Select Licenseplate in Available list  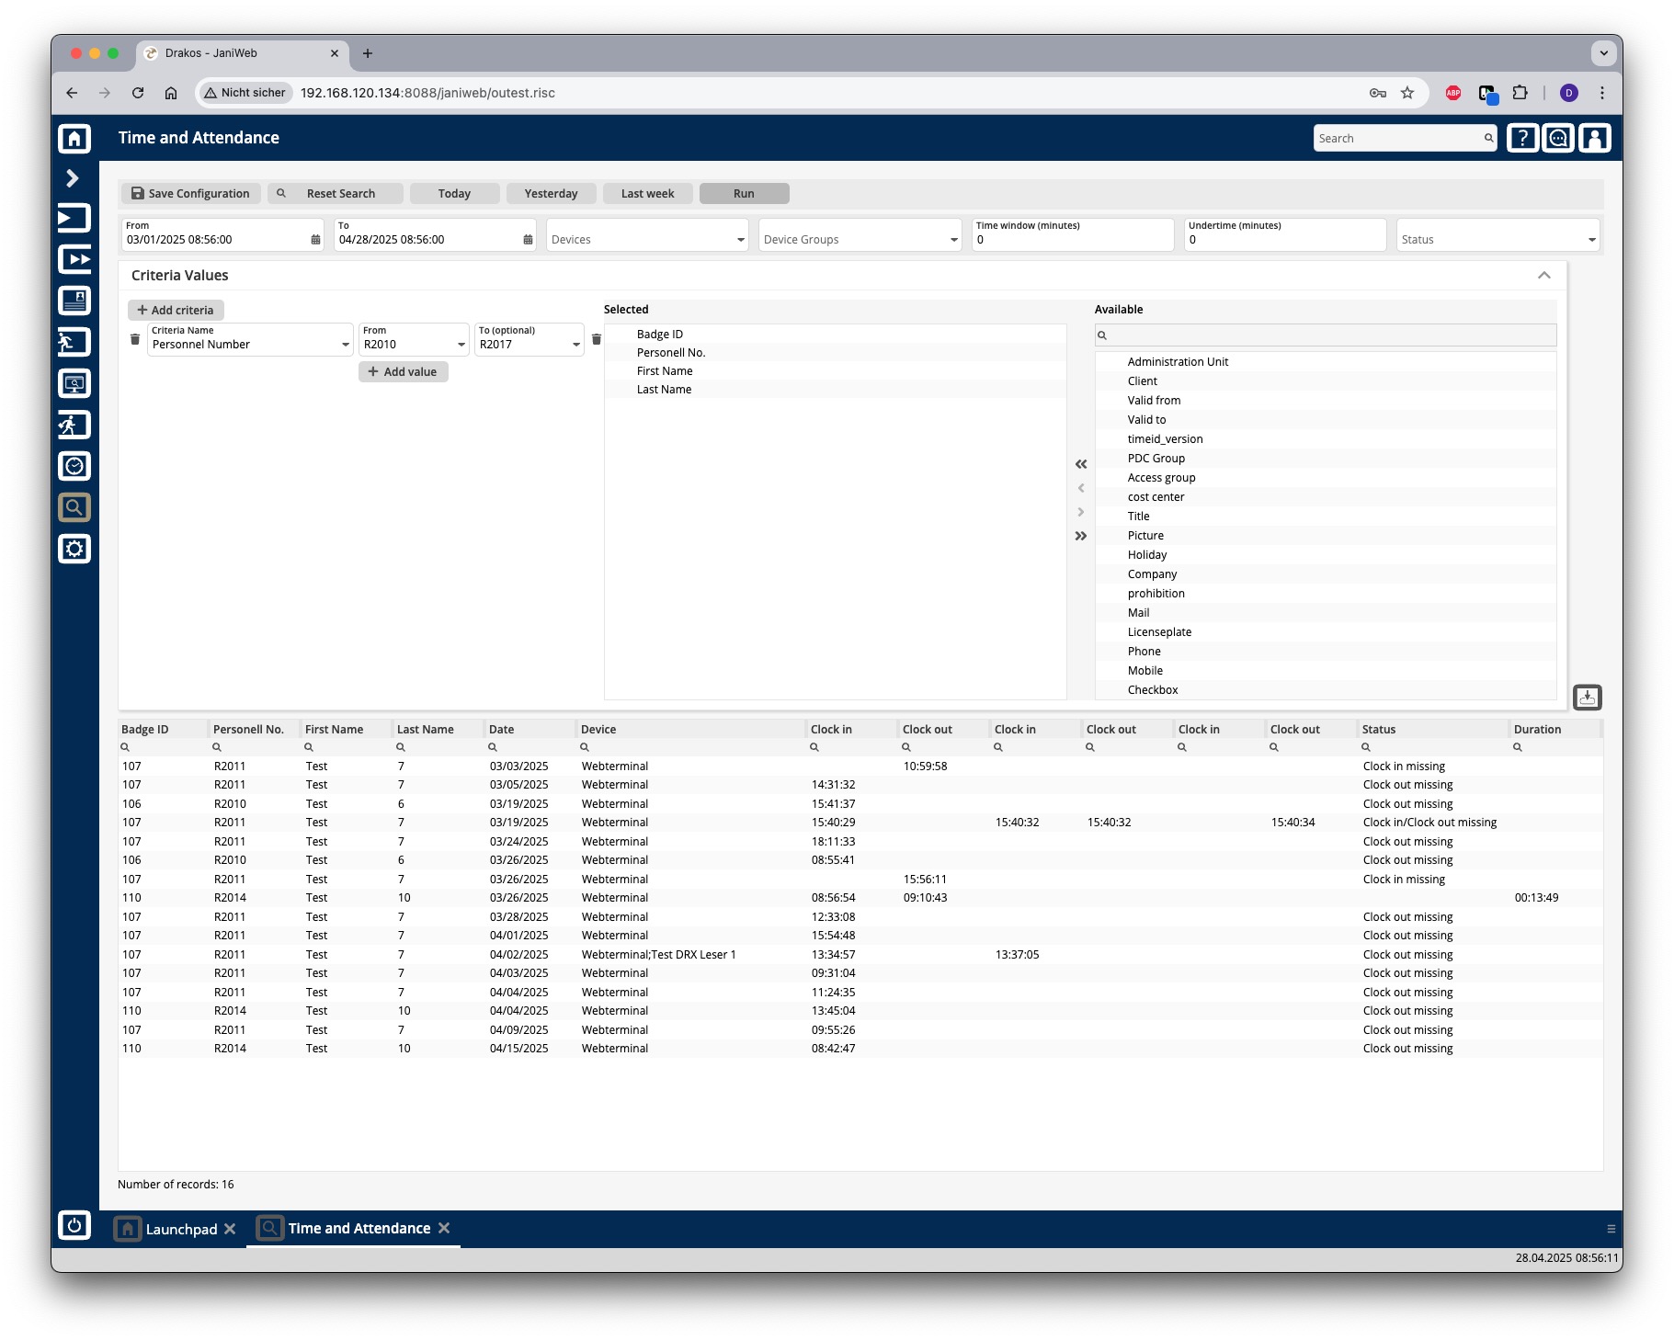click(x=1325, y=632)
